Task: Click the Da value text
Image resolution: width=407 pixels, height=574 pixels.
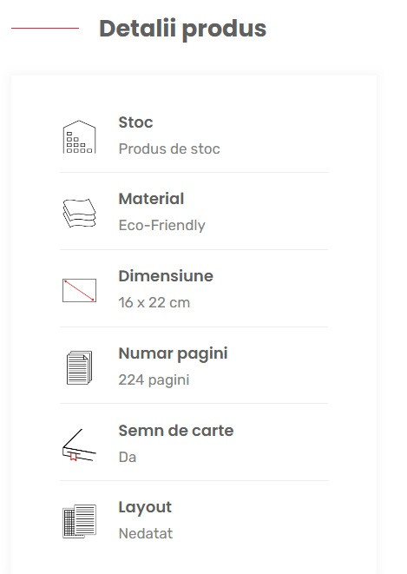Action: pos(128,458)
